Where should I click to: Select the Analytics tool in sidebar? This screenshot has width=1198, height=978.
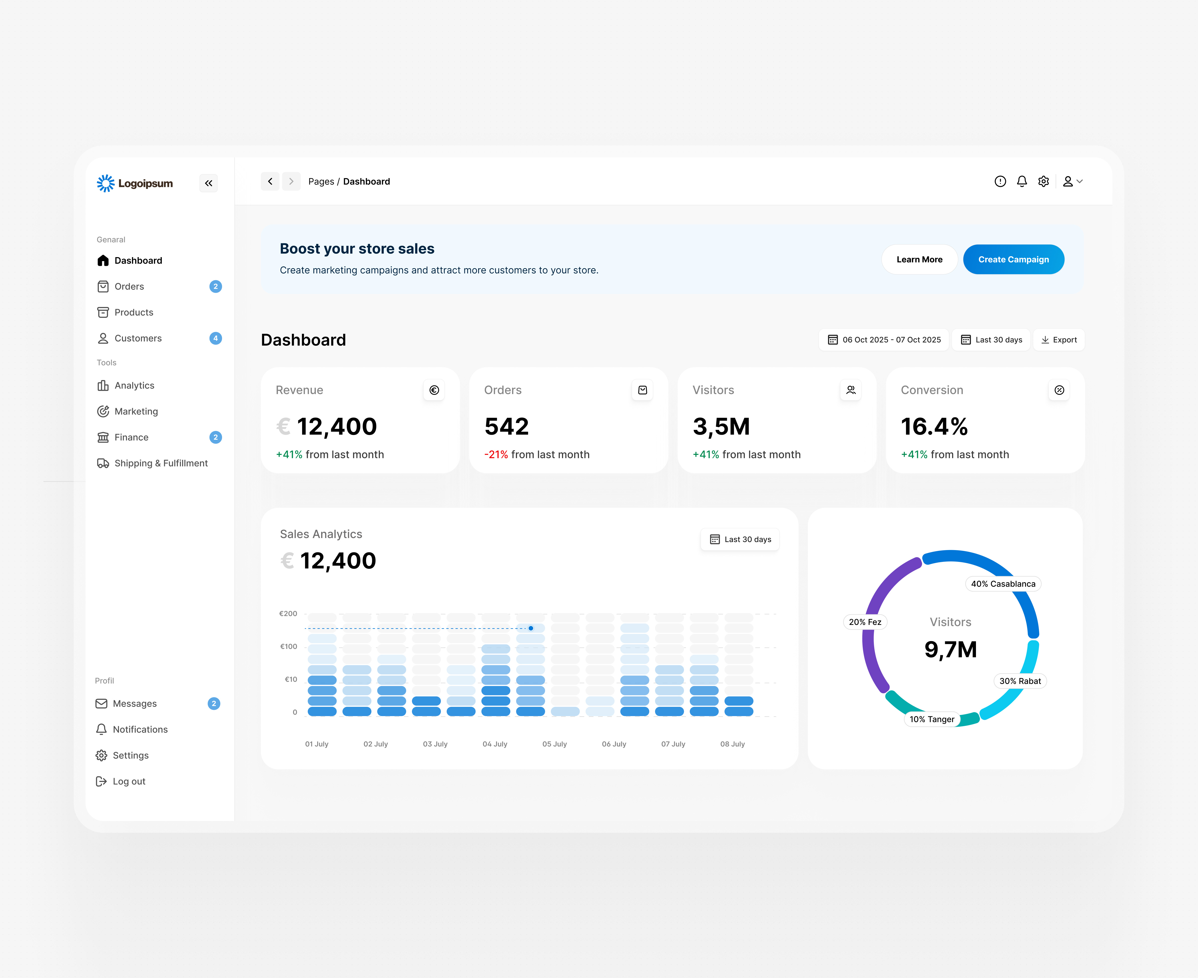click(x=134, y=385)
